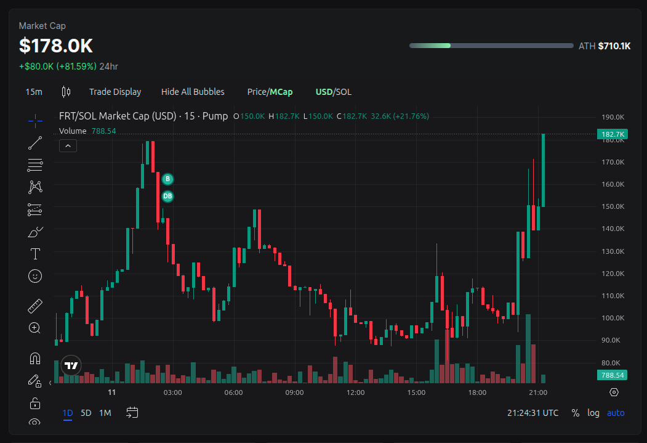Select the 1M timeframe tab
This screenshot has height=443, width=647.
105,413
